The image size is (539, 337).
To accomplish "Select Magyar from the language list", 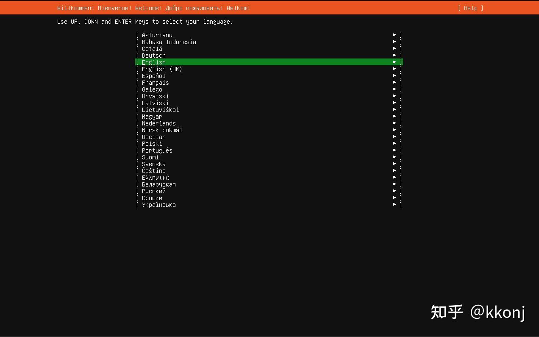I will [151, 116].
